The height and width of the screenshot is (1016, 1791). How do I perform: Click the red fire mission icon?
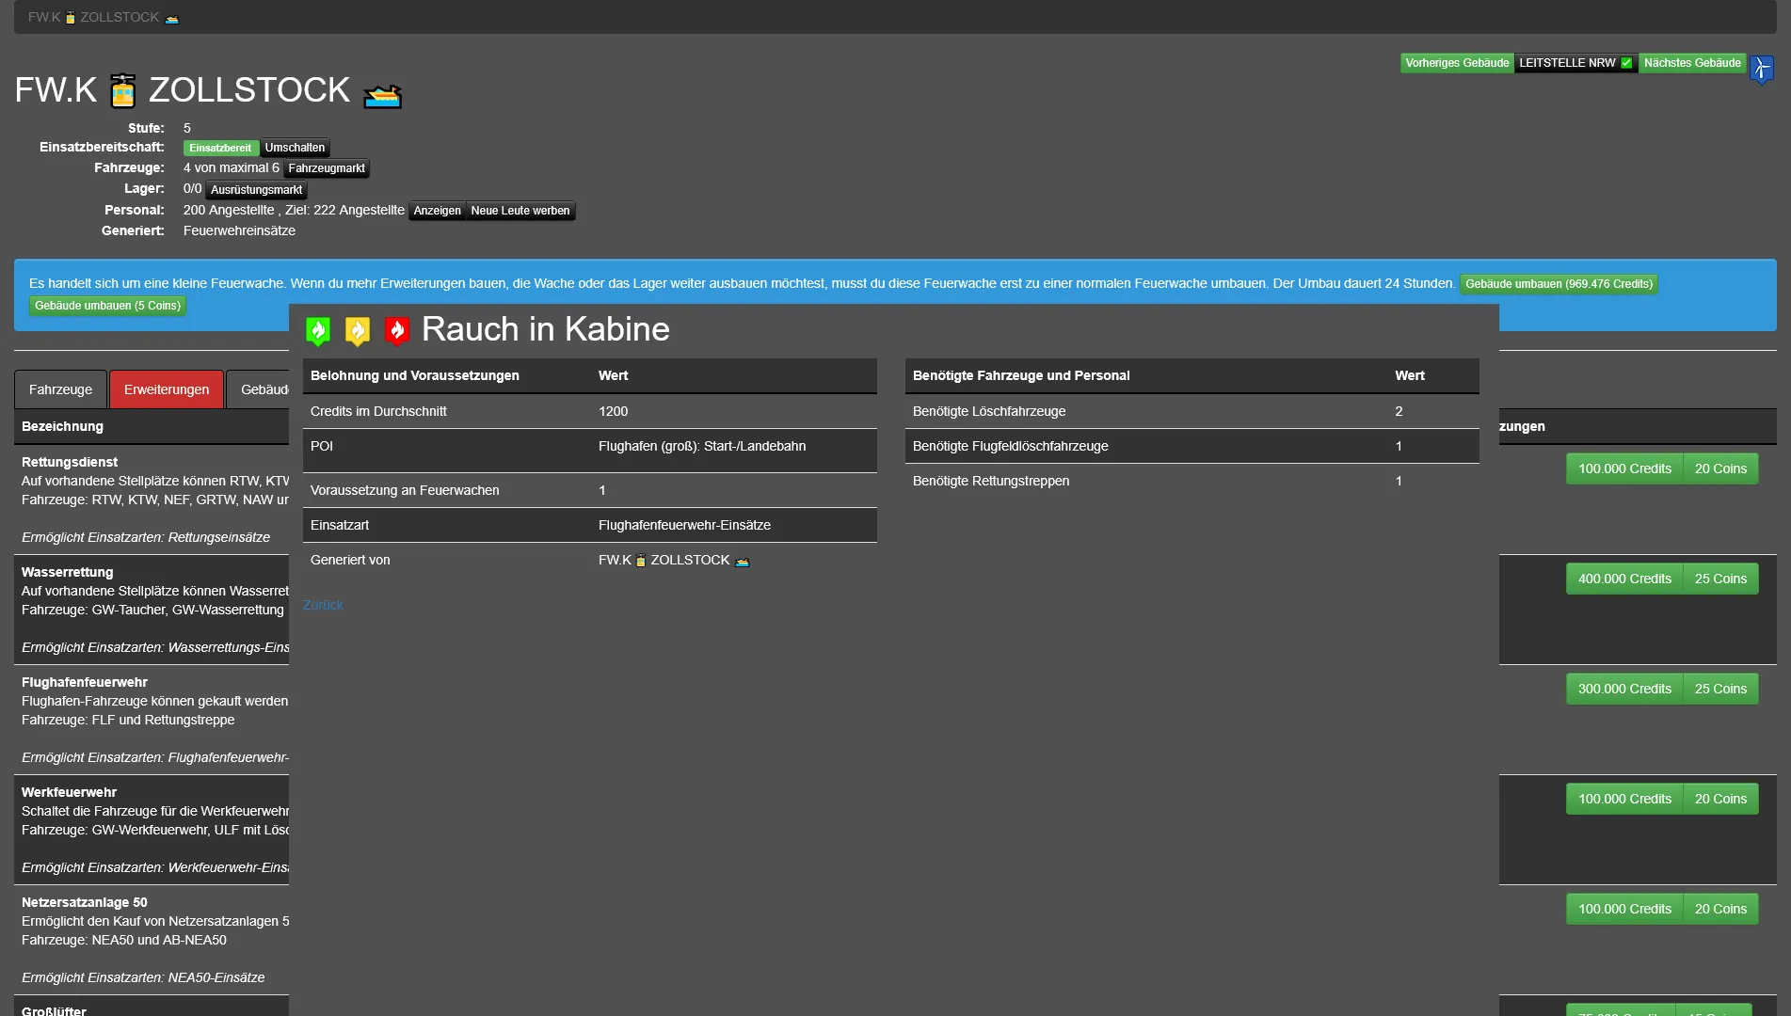(397, 330)
